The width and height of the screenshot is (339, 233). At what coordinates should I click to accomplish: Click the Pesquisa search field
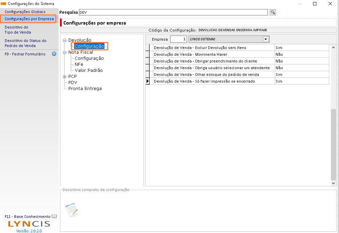tap(173, 12)
